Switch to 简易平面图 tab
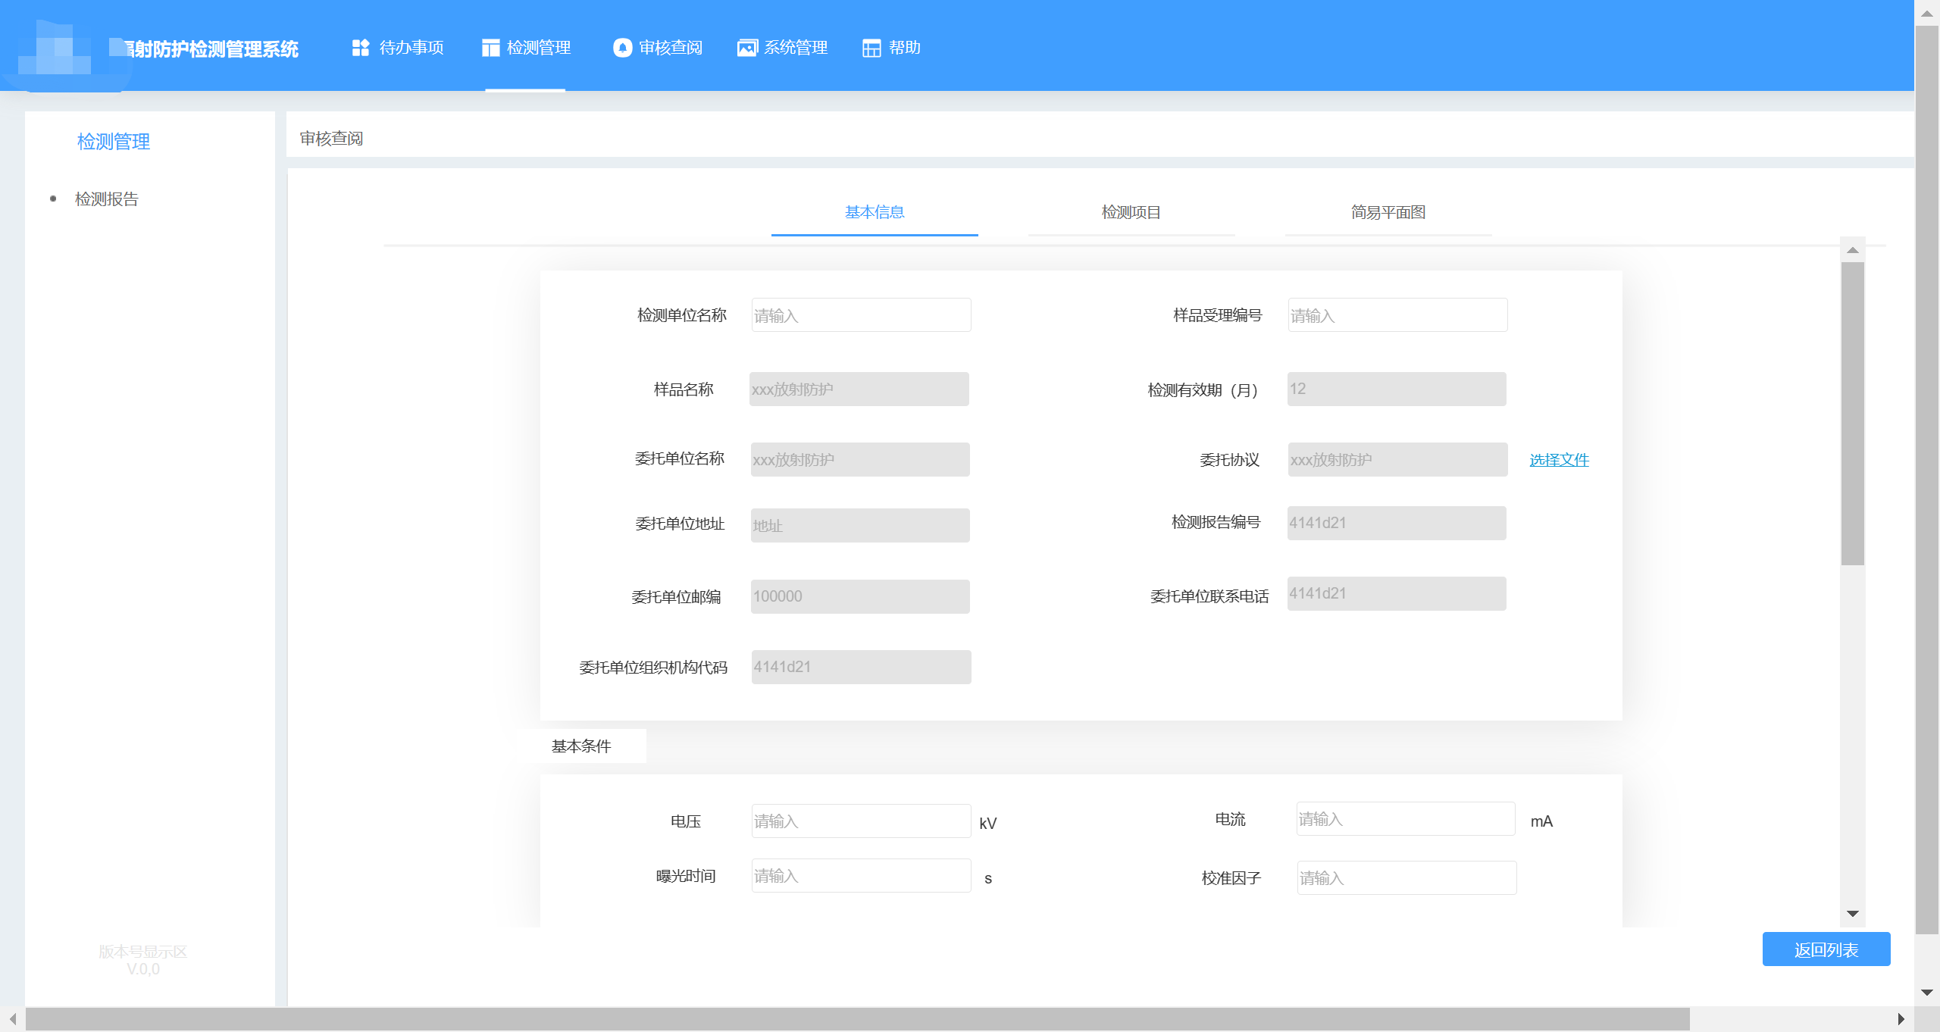 [x=1388, y=213]
